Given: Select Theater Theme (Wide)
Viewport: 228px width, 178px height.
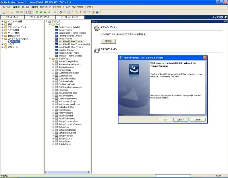Looking at the screenshot, I should coord(70,56).
